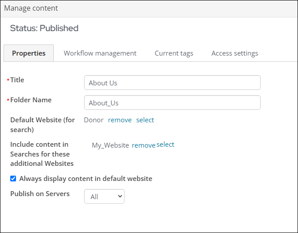The height and width of the screenshot is (233, 298).
Task: Focus the Folder Name field with About_Us
Action: tap(172, 102)
